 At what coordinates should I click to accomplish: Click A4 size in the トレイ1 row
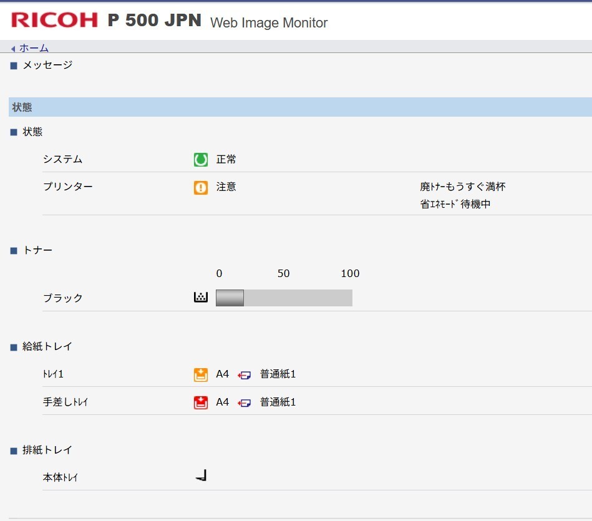[x=222, y=374]
